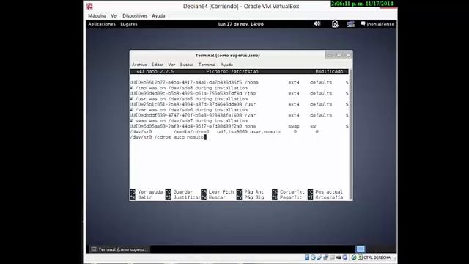Image resolution: width=469 pixels, height=264 pixels.
Task: Minimize the Terminal window
Action: pos(330,55)
